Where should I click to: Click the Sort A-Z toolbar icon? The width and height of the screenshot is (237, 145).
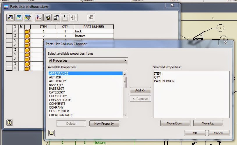tap(39, 18)
